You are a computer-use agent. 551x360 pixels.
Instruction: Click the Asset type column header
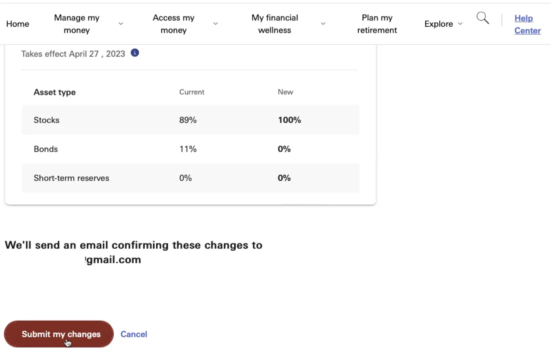[x=54, y=92]
